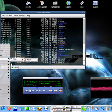
Task: Toggle the EQ equalizer button in XMMS
Action: point(56,86)
